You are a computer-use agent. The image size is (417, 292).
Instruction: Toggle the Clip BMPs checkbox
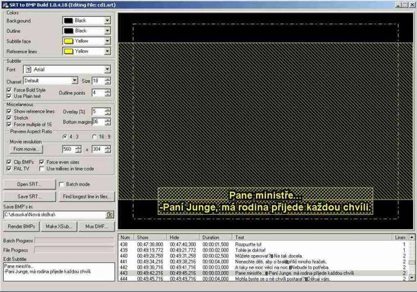[x=9, y=162]
